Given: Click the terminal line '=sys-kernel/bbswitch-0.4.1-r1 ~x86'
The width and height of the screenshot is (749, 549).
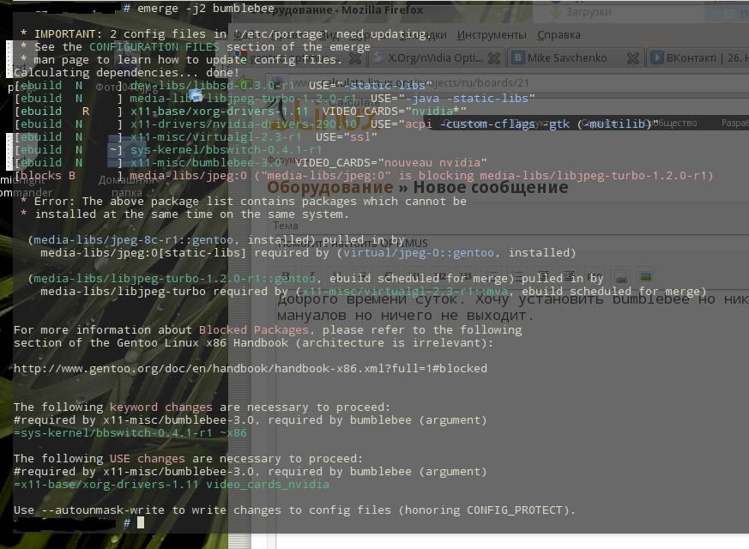Looking at the screenshot, I should [130, 433].
